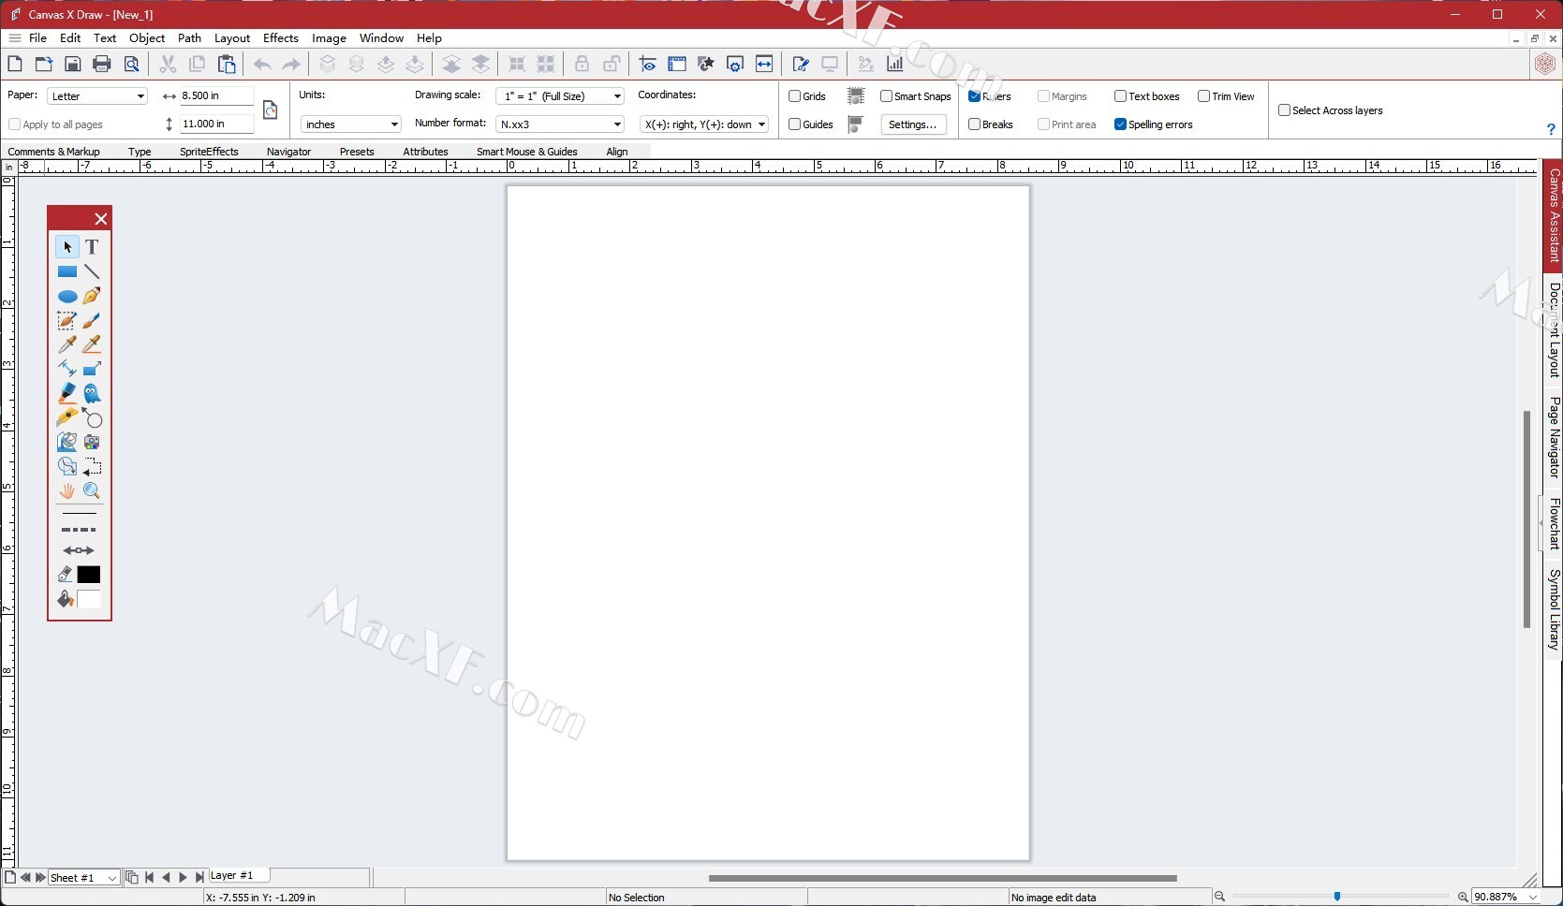Click the Open file toolbar icon
The height and width of the screenshot is (906, 1563).
pos(44,64)
